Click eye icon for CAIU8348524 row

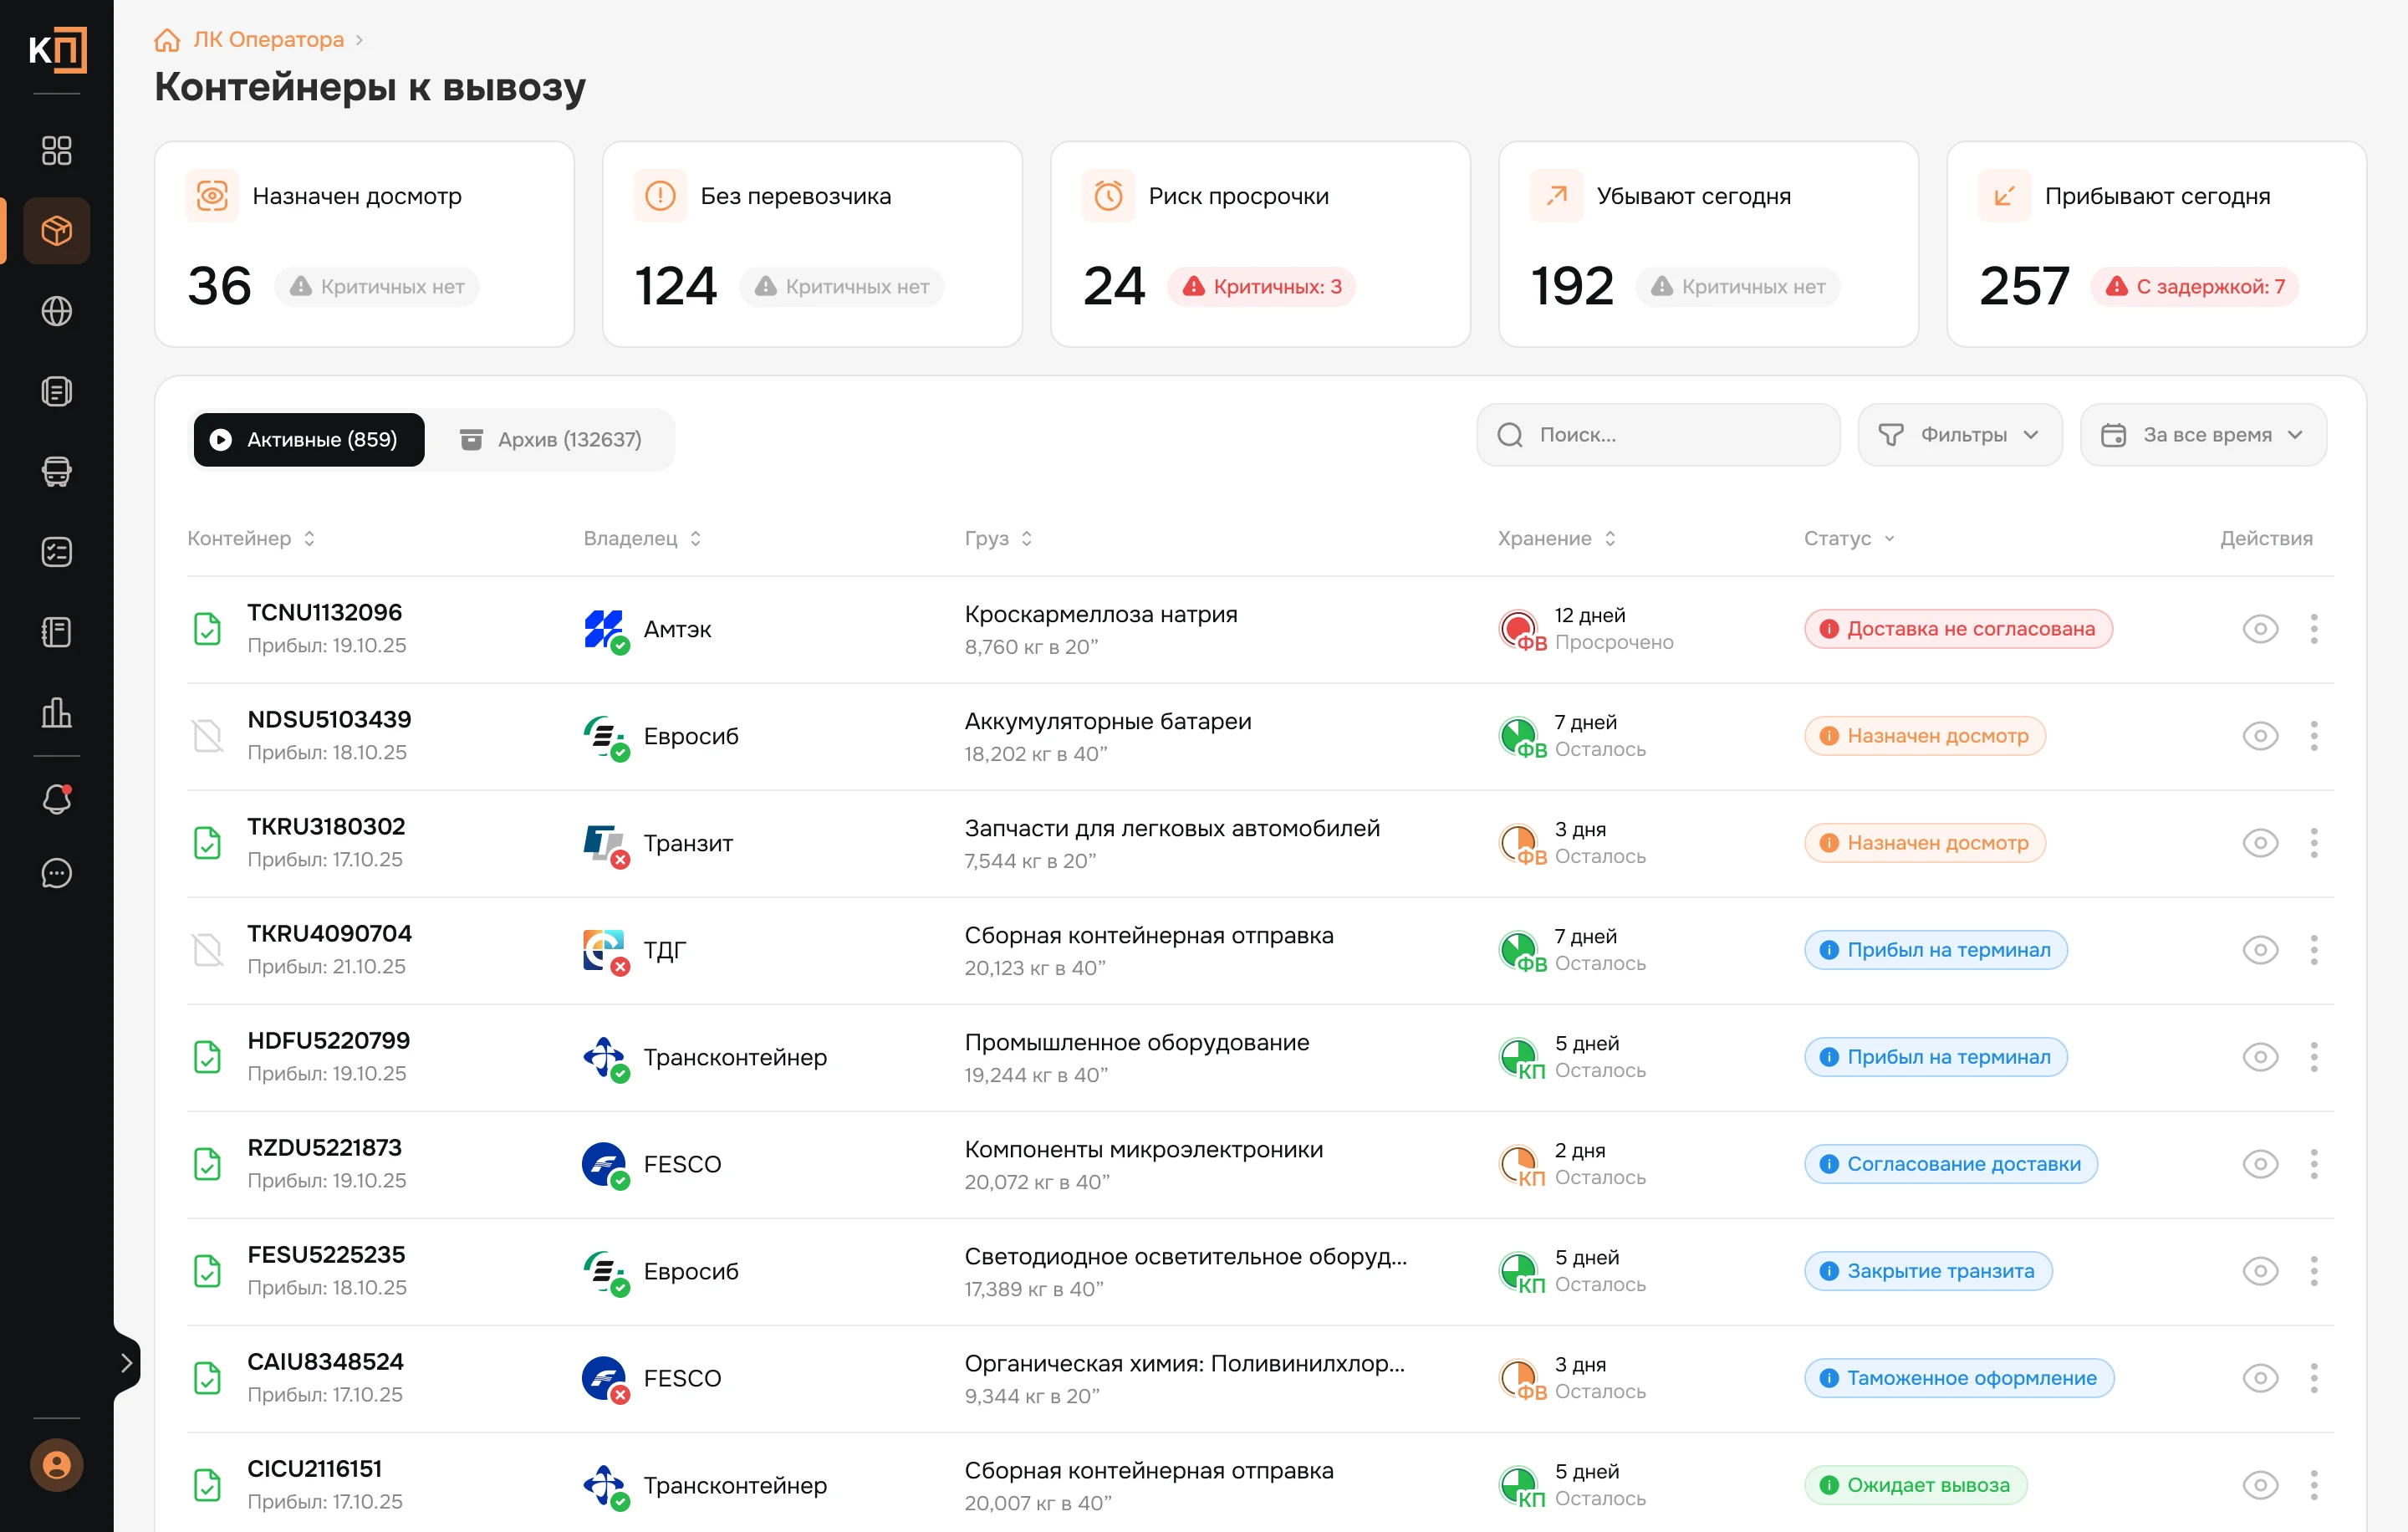2260,1378
